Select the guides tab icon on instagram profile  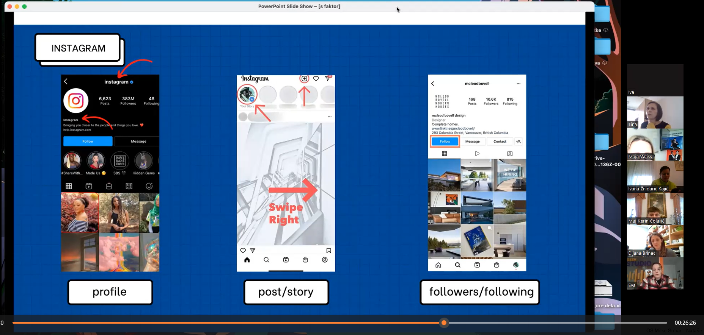[x=129, y=186]
